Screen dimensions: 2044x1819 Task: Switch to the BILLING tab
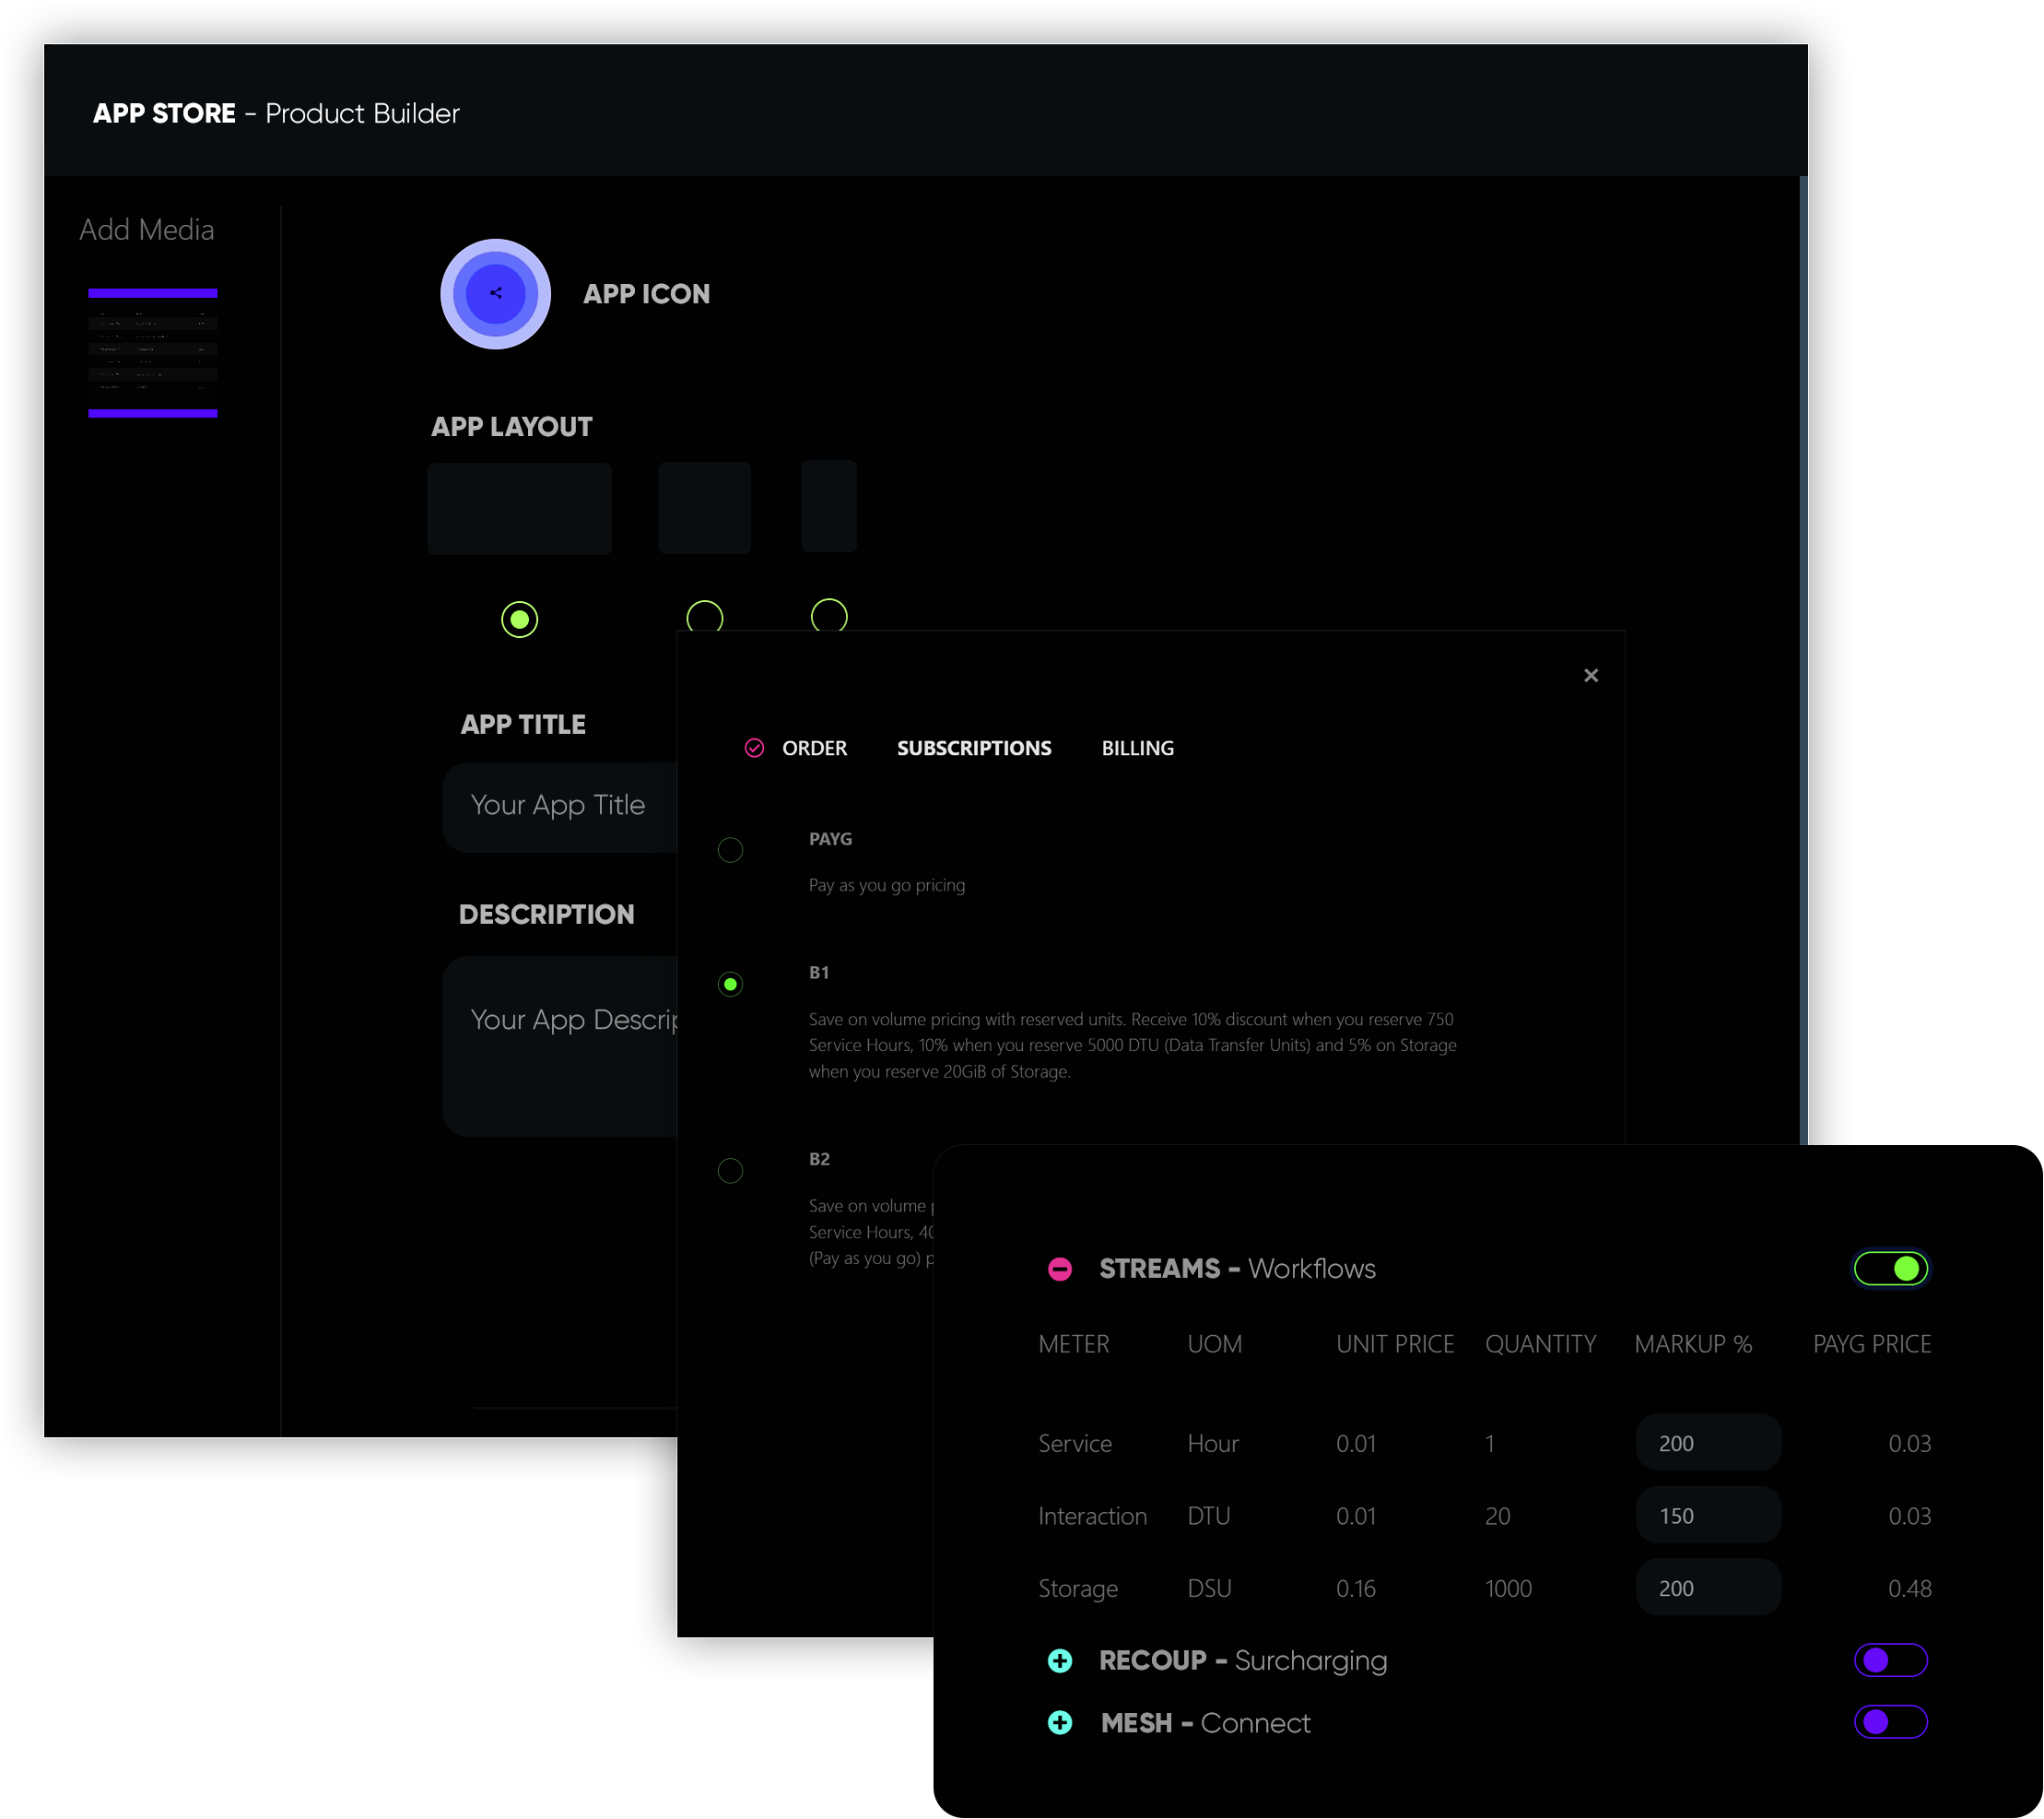1137,749
